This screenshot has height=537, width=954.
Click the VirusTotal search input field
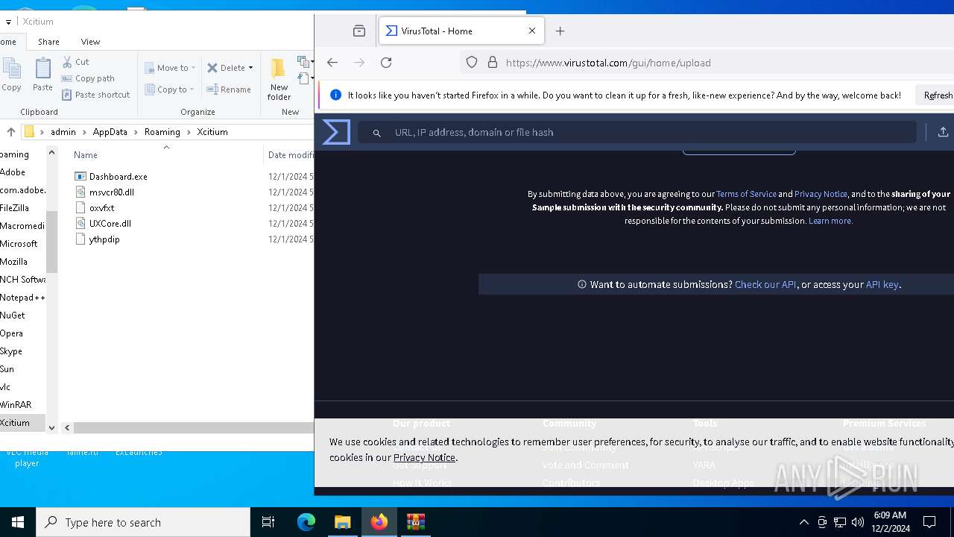pyautogui.click(x=637, y=132)
